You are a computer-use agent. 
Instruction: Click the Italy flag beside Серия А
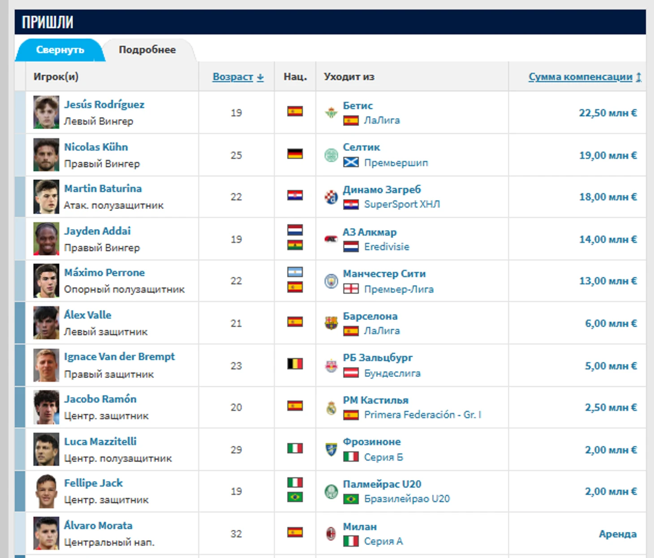(x=351, y=541)
